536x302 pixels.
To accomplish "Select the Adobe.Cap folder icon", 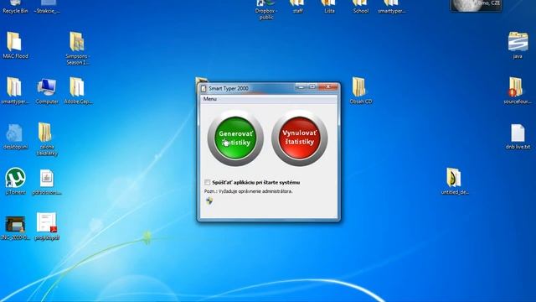I will (78, 91).
